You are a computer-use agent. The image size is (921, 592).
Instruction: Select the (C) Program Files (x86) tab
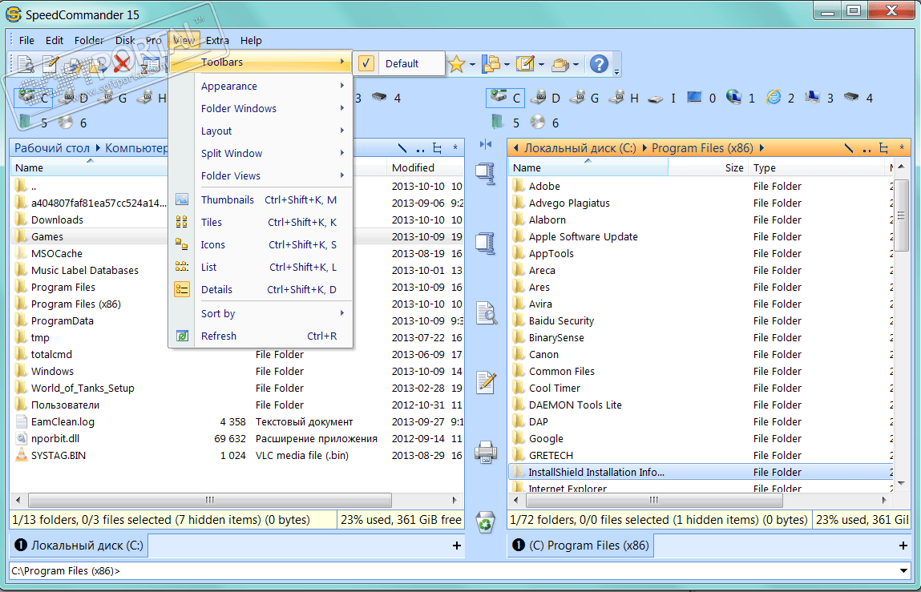pos(580,546)
